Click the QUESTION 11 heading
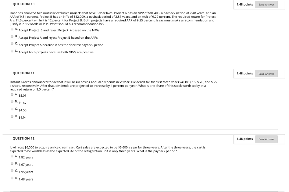Image resolution: width=289 pixels, height=192 pixels. click(x=23, y=73)
